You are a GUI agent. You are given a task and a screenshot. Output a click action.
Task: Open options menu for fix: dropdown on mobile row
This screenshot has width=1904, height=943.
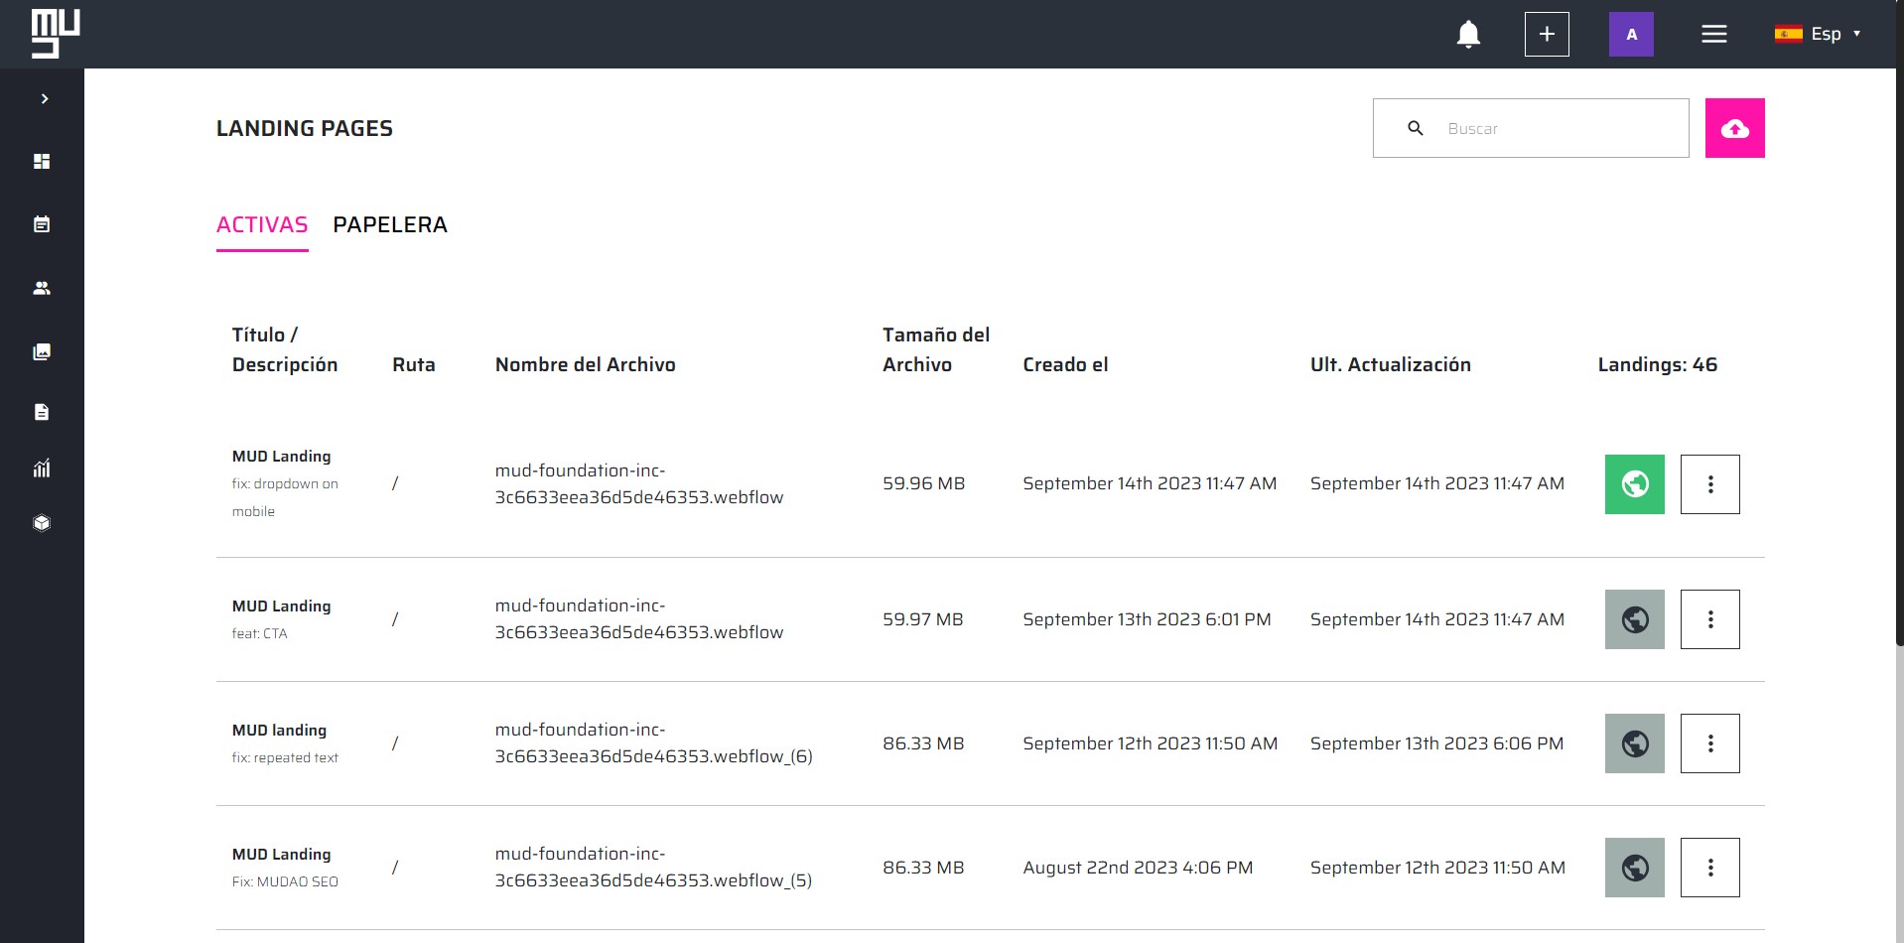coord(1710,484)
